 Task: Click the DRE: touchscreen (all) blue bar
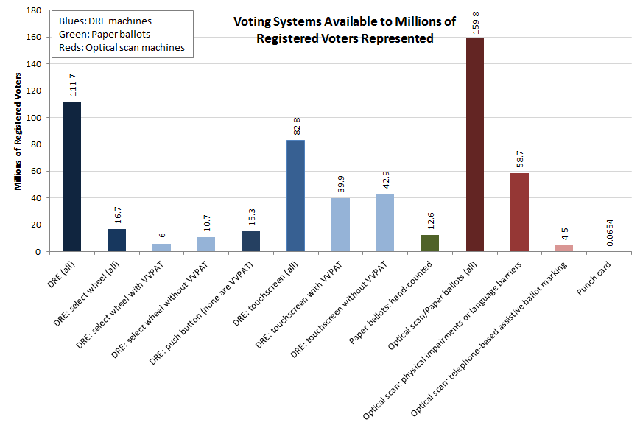[x=295, y=196]
